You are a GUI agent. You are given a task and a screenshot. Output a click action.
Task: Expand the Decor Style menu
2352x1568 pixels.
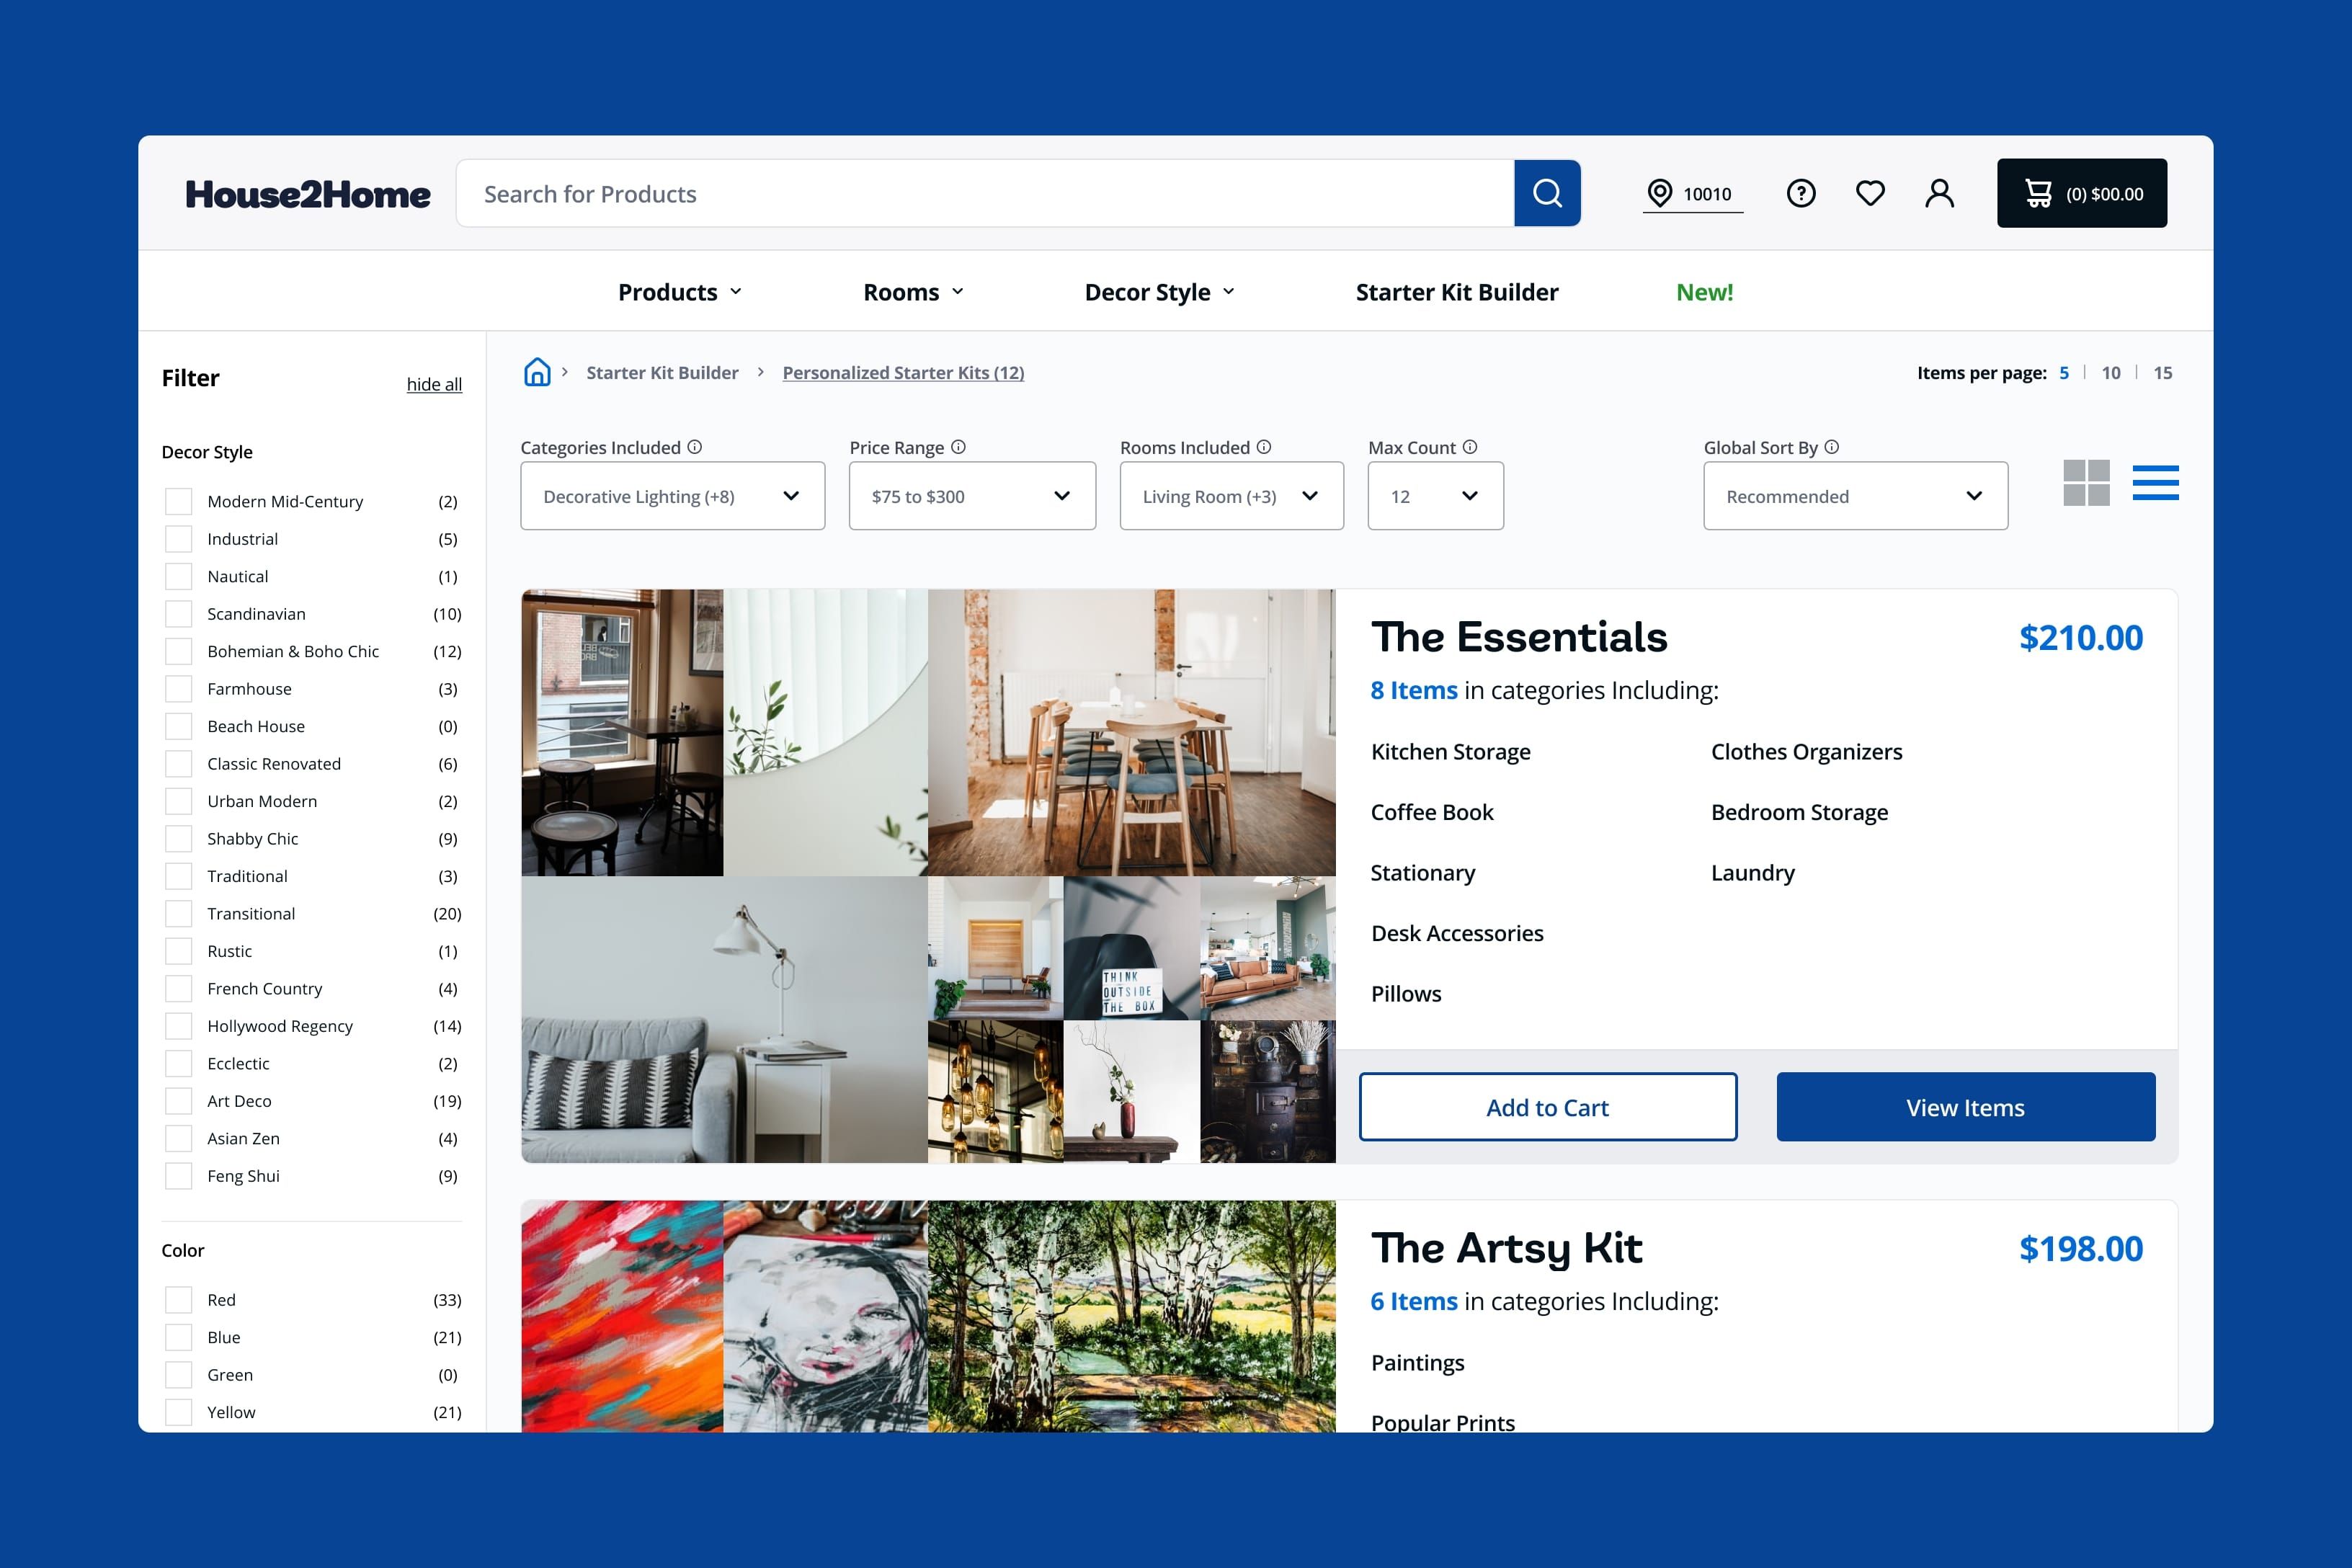click(x=1160, y=292)
